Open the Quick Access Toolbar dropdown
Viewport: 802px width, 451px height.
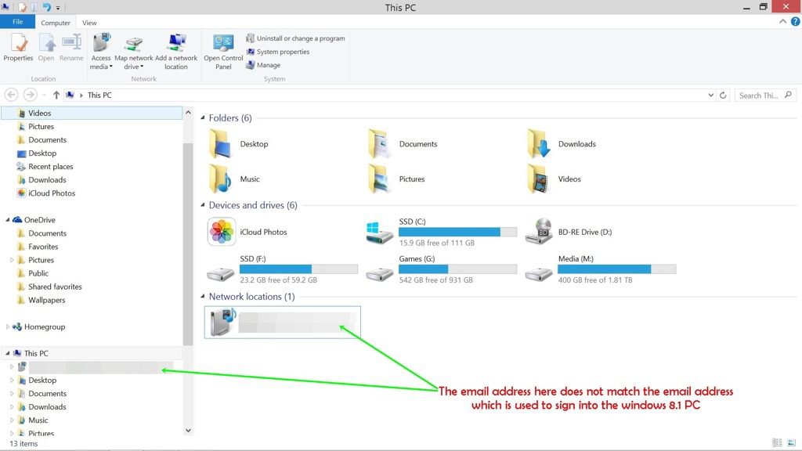tap(58, 8)
